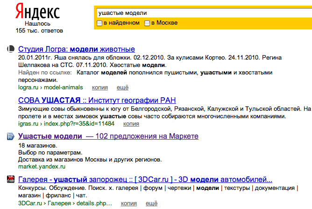Click the 'index.php?r=35&id=11484' path link

point(79,124)
